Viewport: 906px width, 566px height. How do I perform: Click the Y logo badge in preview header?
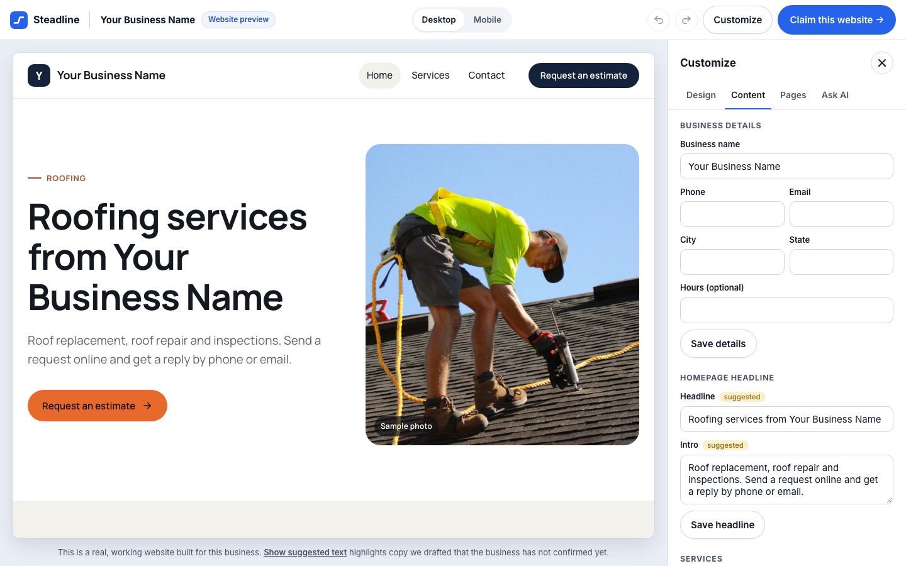point(39,75)
